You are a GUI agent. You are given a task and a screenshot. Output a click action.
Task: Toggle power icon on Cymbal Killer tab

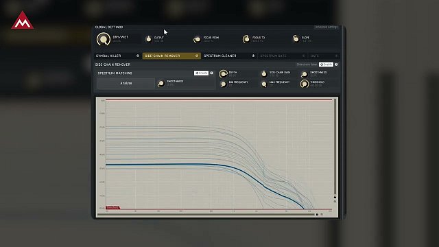(x=138, y=56)
